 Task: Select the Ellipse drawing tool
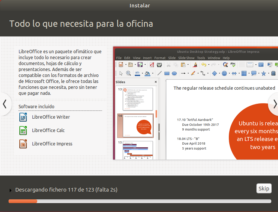tap(174, 73)
